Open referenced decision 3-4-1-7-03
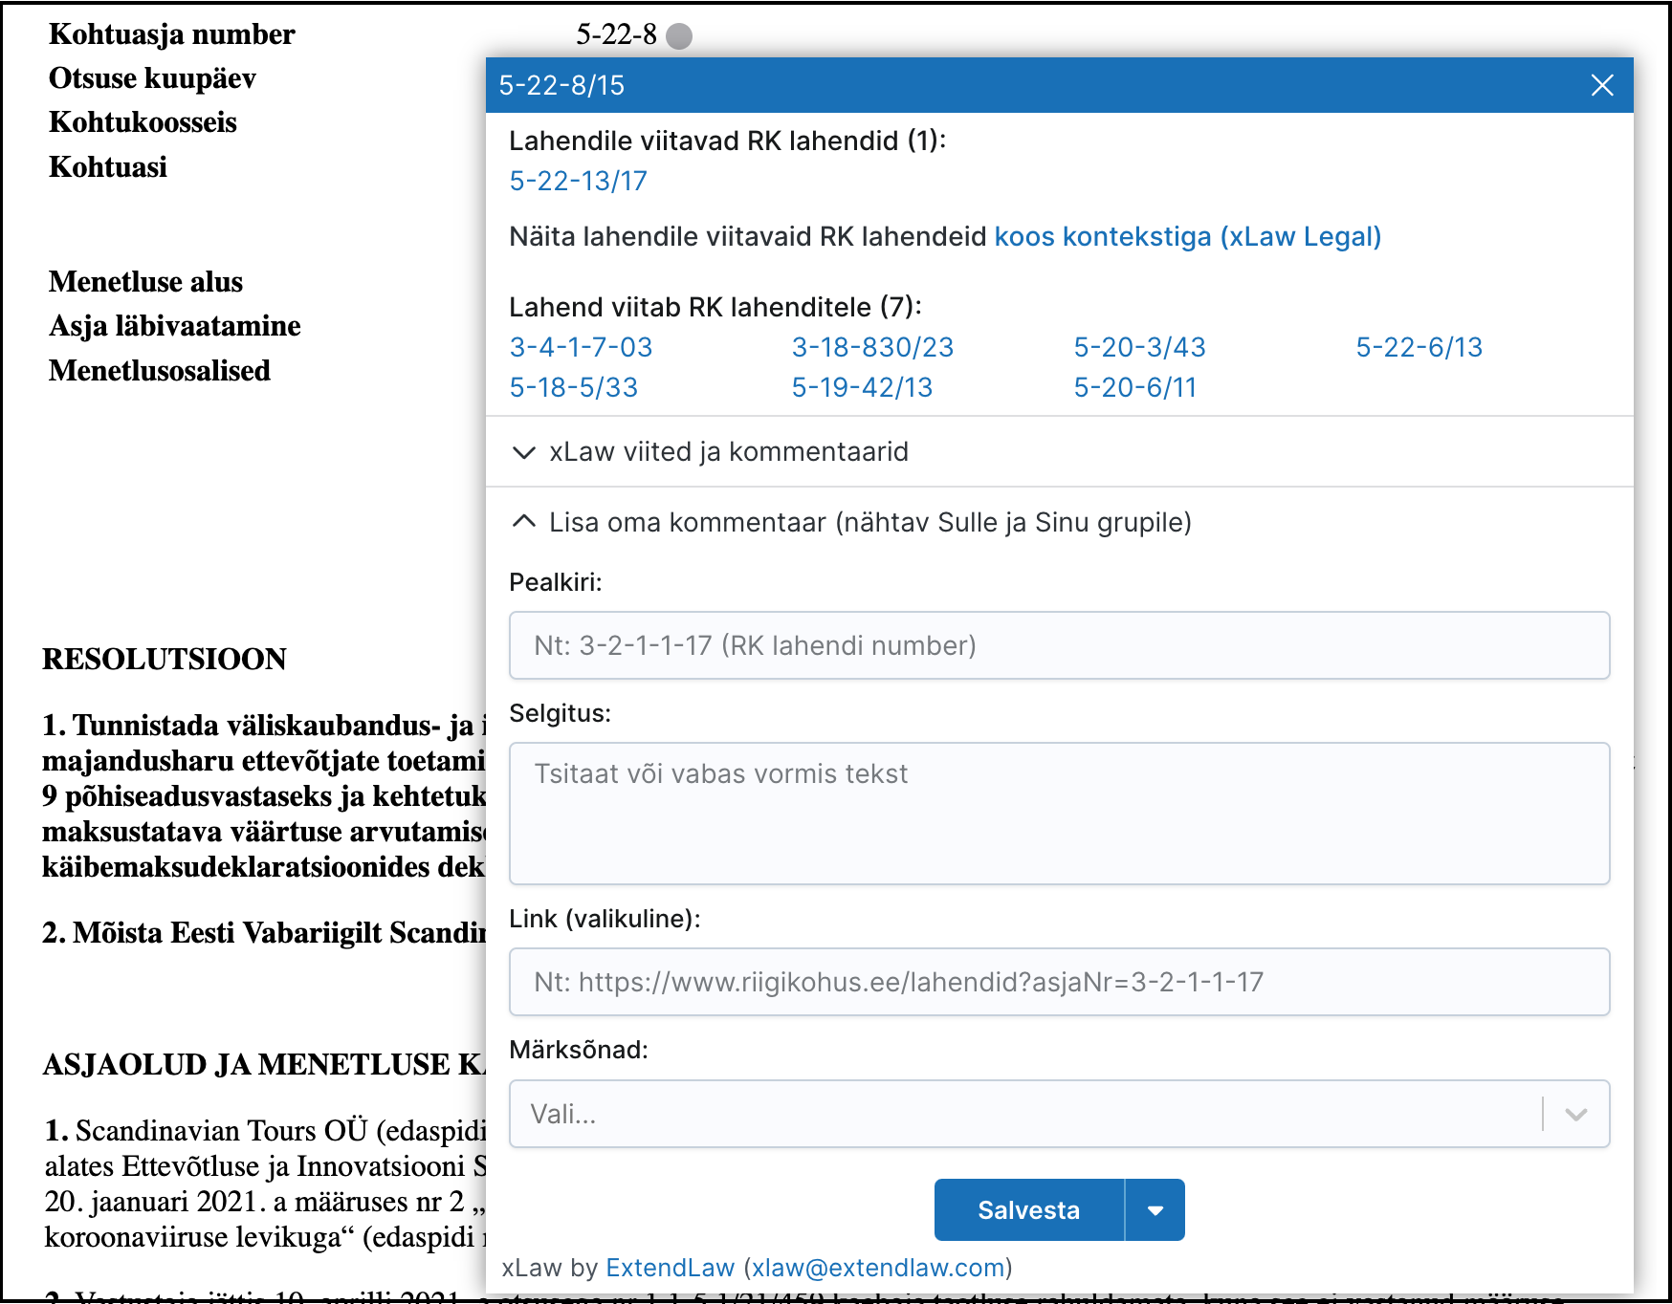1672x1304 pixels. click(581, 347)
